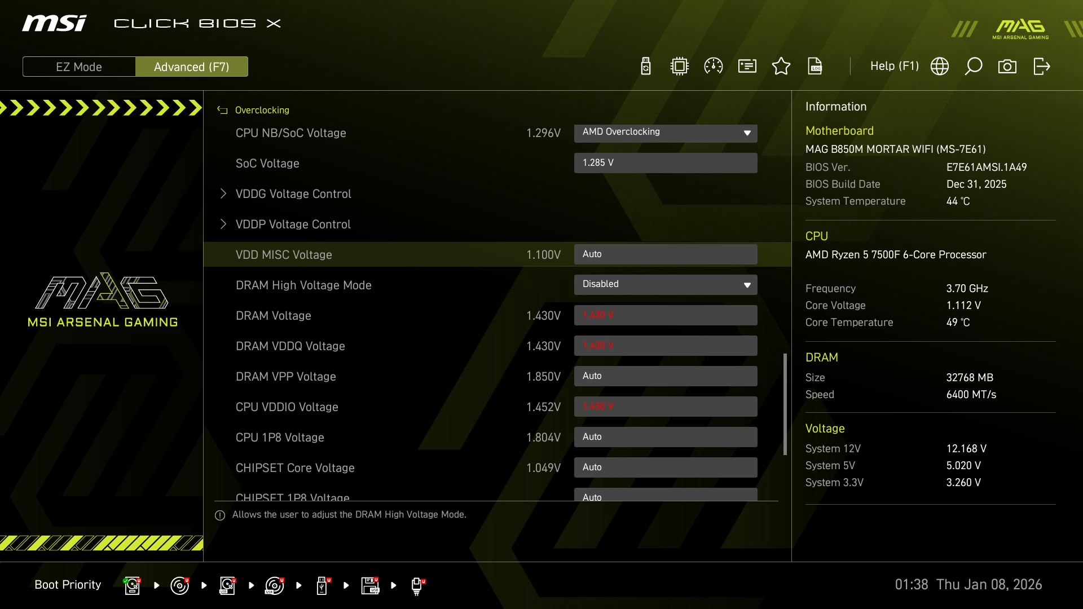Click the DRAM speed 6400 MT/s value

971,395
